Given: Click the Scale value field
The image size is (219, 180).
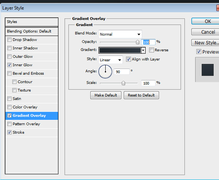Looking at the screenshot, I should click(148, 83).
